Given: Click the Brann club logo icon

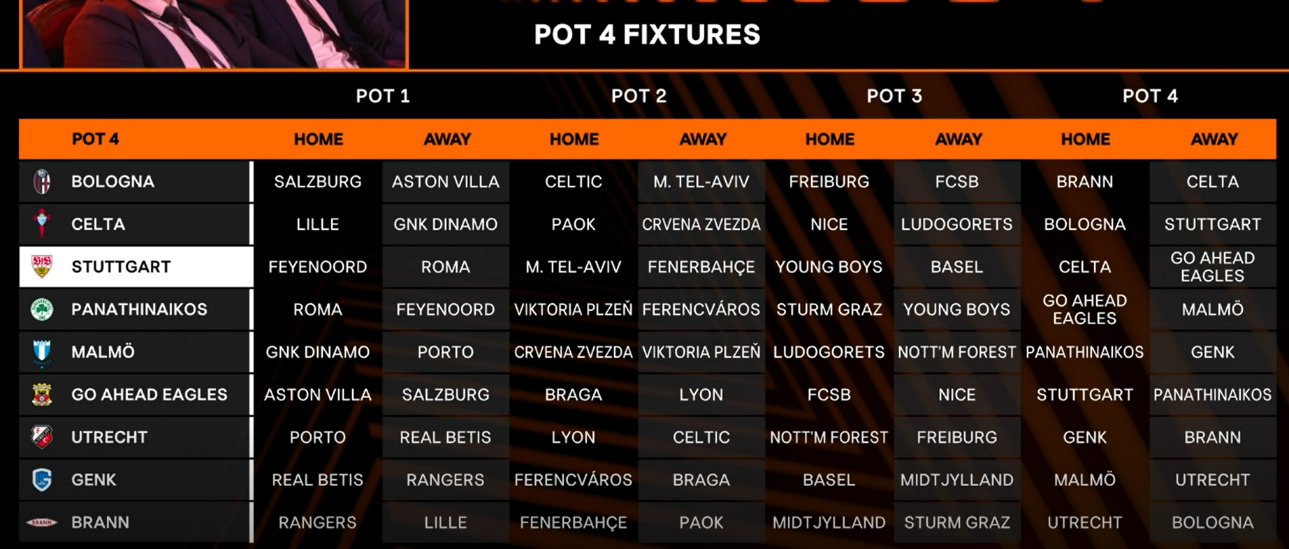Looking at the screenshot, I should pyautogui.click(x=42, y=522).
